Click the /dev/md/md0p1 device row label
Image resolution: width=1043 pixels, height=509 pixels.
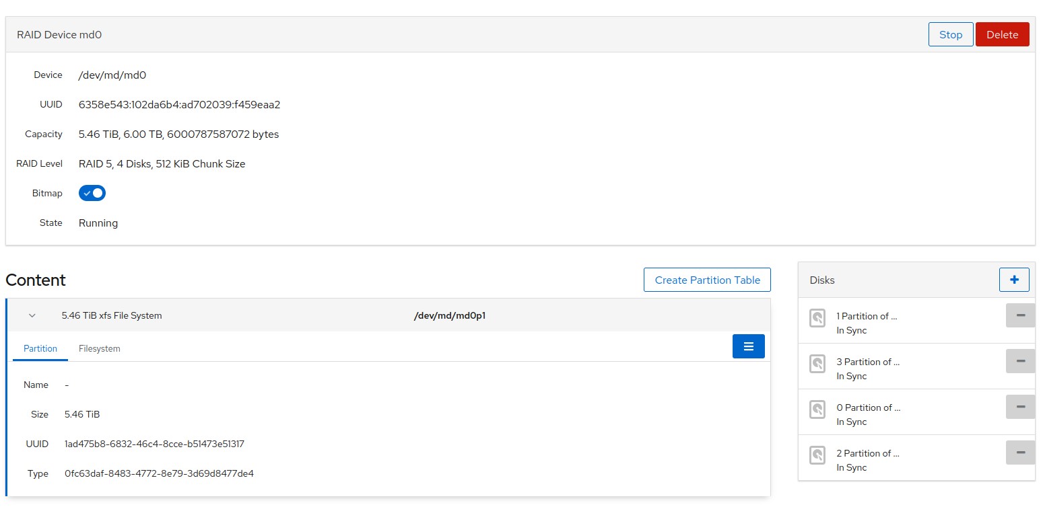tap(449, 315)
